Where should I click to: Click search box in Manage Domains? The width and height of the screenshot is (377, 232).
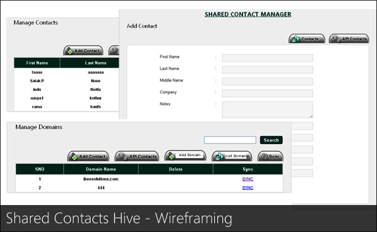[x=230, y=140]
